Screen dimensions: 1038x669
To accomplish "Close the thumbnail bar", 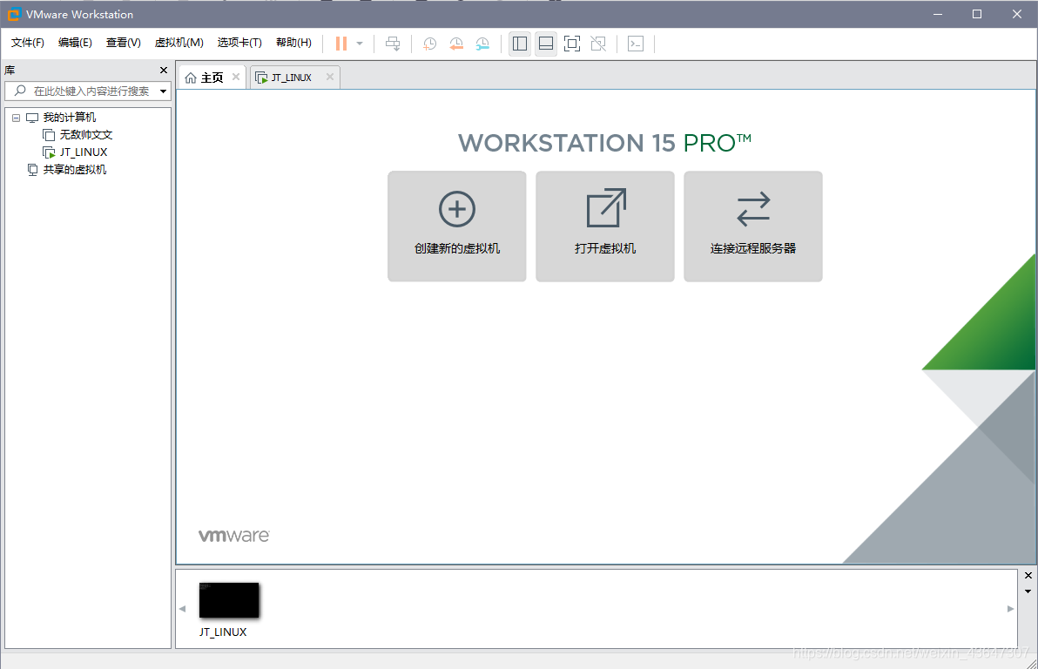I will point(1028,576).
